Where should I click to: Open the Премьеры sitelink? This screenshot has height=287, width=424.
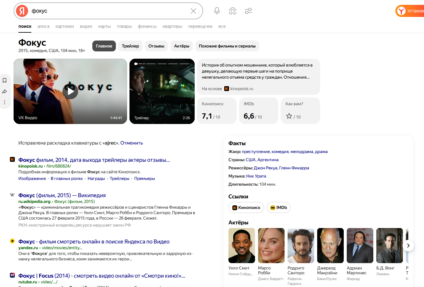click(x=145, y=178)
